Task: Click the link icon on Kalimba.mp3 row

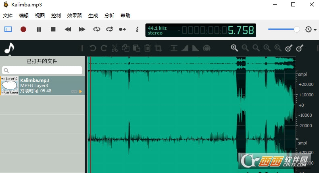Action: 74,92
